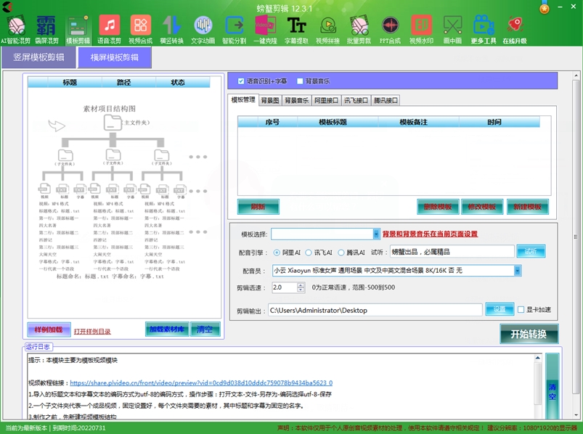Open the 视频水印 tool

click(x=421, y=30)
